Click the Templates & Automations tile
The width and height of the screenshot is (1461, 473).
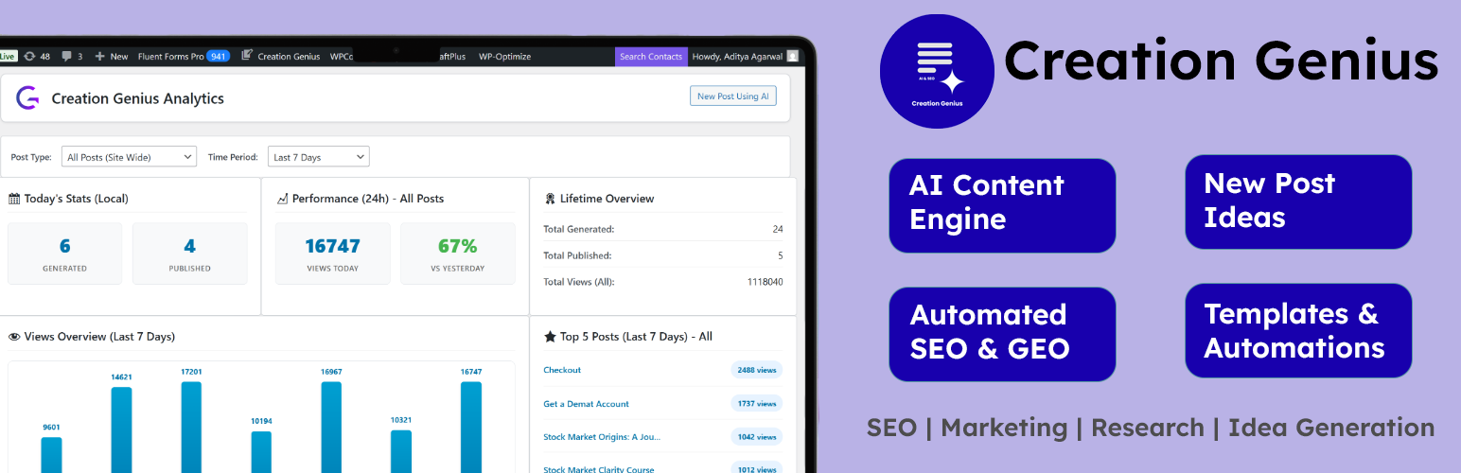1298,330
